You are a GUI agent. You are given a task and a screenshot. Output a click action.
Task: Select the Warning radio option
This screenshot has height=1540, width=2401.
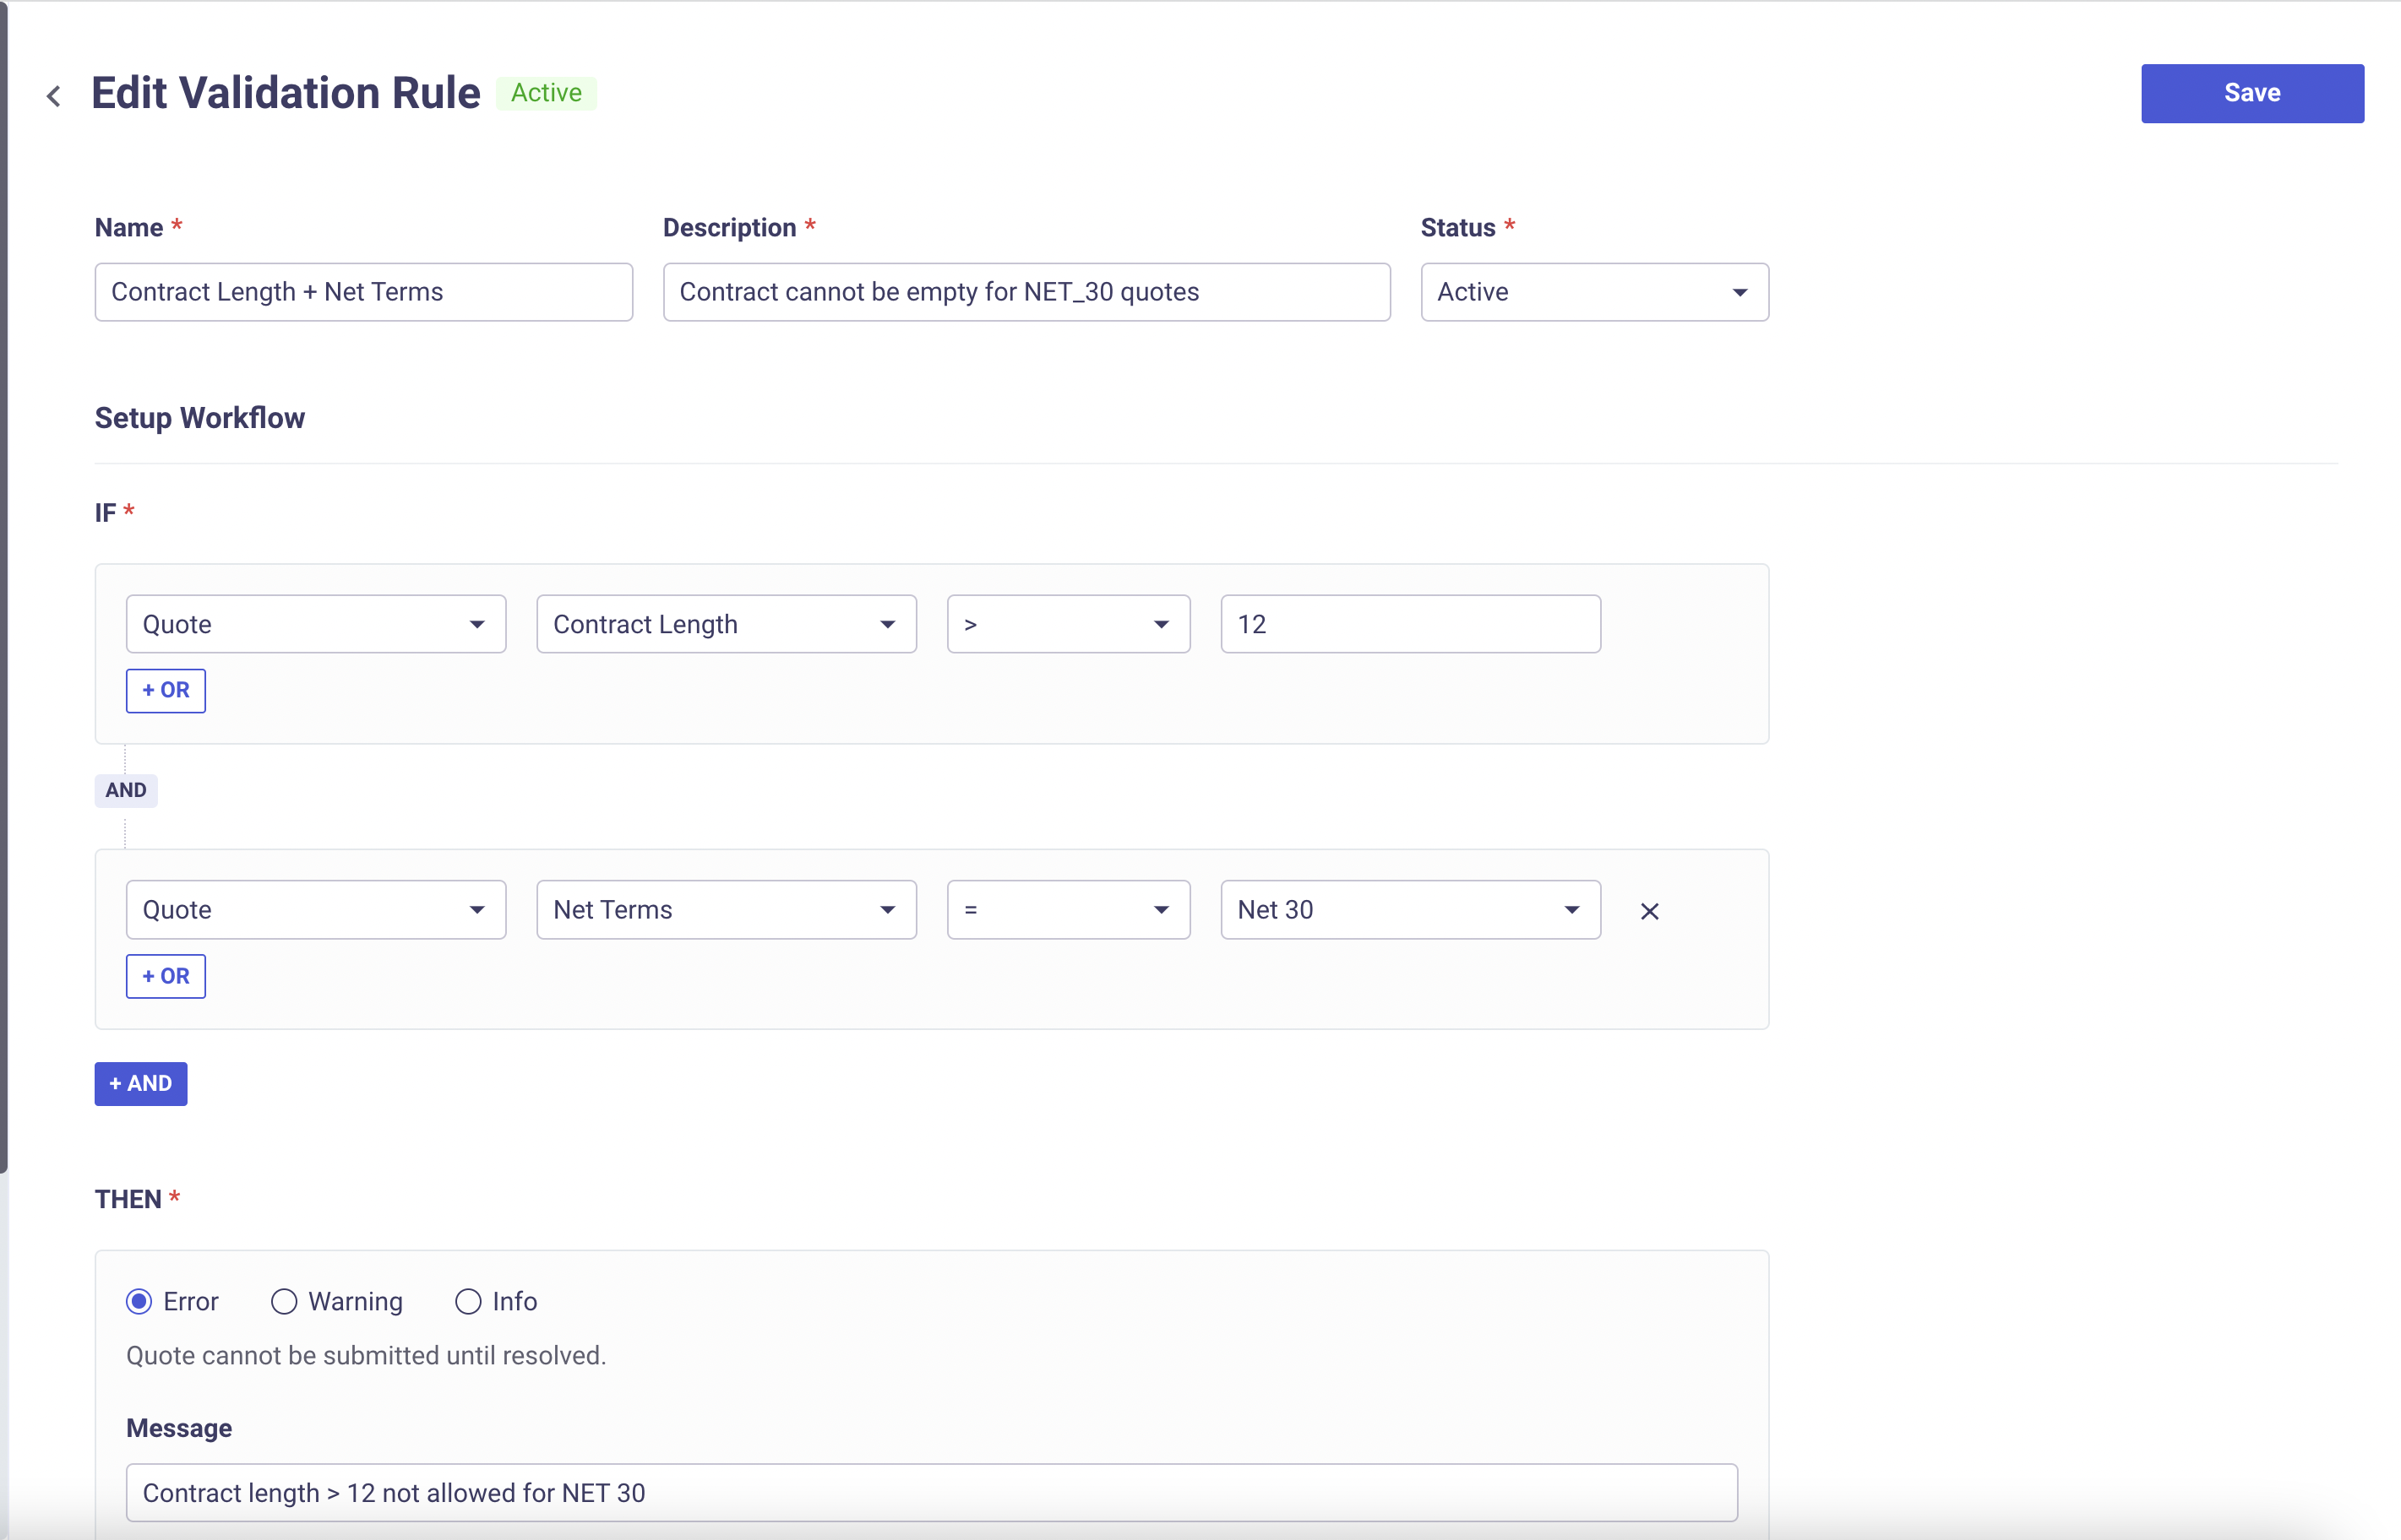[284, 1301]
